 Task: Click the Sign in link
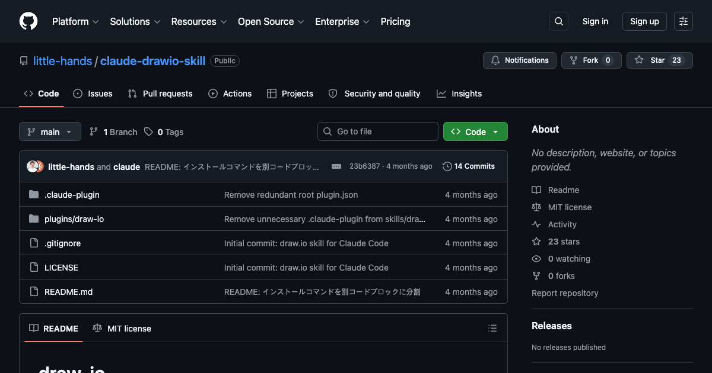point(595,21)
